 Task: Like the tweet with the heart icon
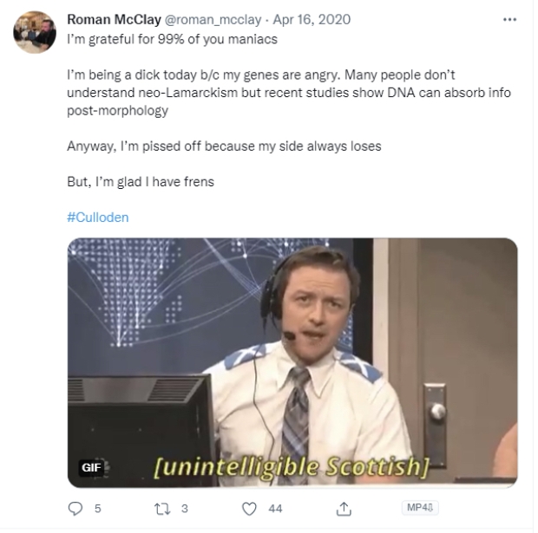tap(249, 509)
